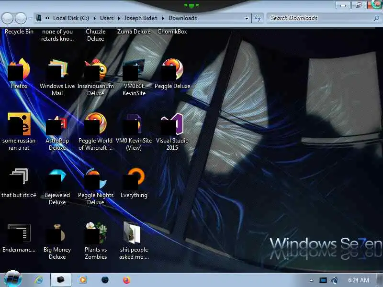Open the dark globe taskbar icon

click(x=105, y=280)
